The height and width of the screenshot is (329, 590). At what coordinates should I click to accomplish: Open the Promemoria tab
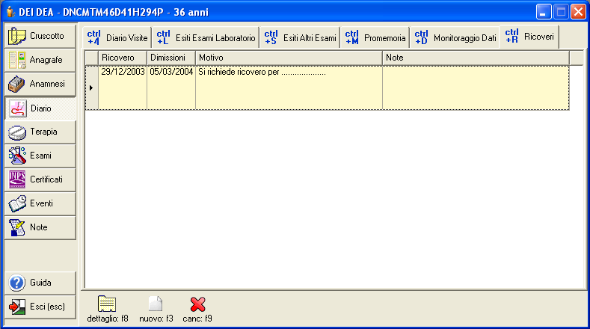tap(376, 37)
